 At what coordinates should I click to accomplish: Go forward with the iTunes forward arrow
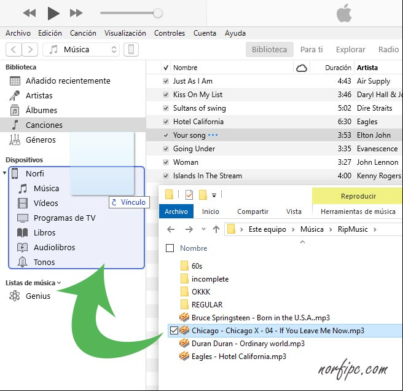(30, 49)
